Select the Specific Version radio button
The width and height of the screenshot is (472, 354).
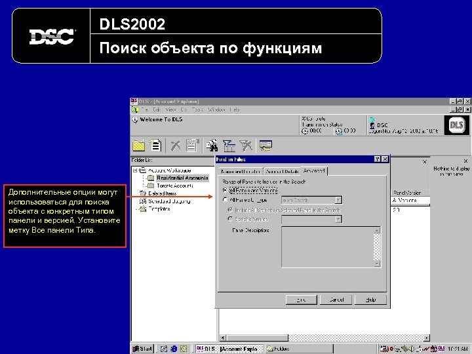click(x=231, y=219)
